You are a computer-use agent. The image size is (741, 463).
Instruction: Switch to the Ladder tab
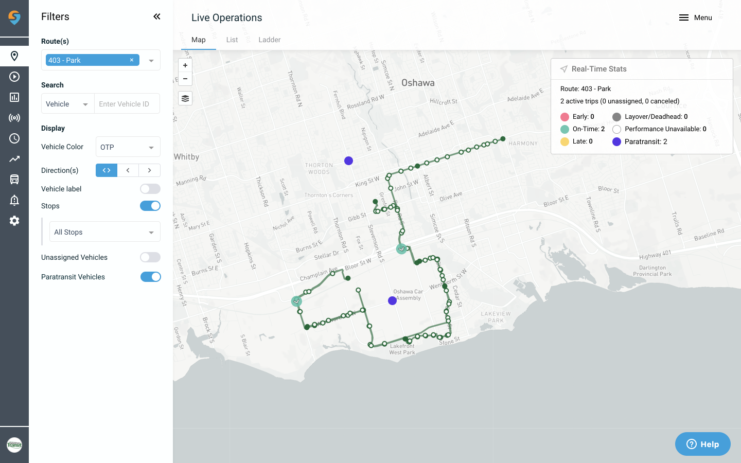point(269,40)
